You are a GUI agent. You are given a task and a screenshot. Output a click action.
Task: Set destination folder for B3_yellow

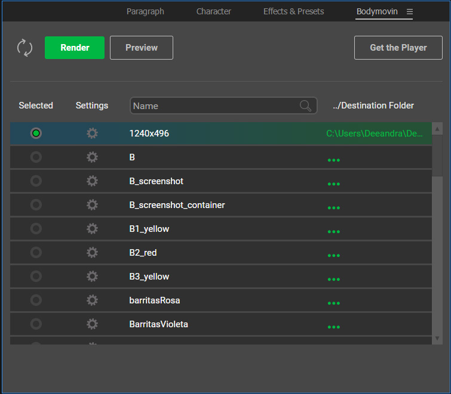333,279
